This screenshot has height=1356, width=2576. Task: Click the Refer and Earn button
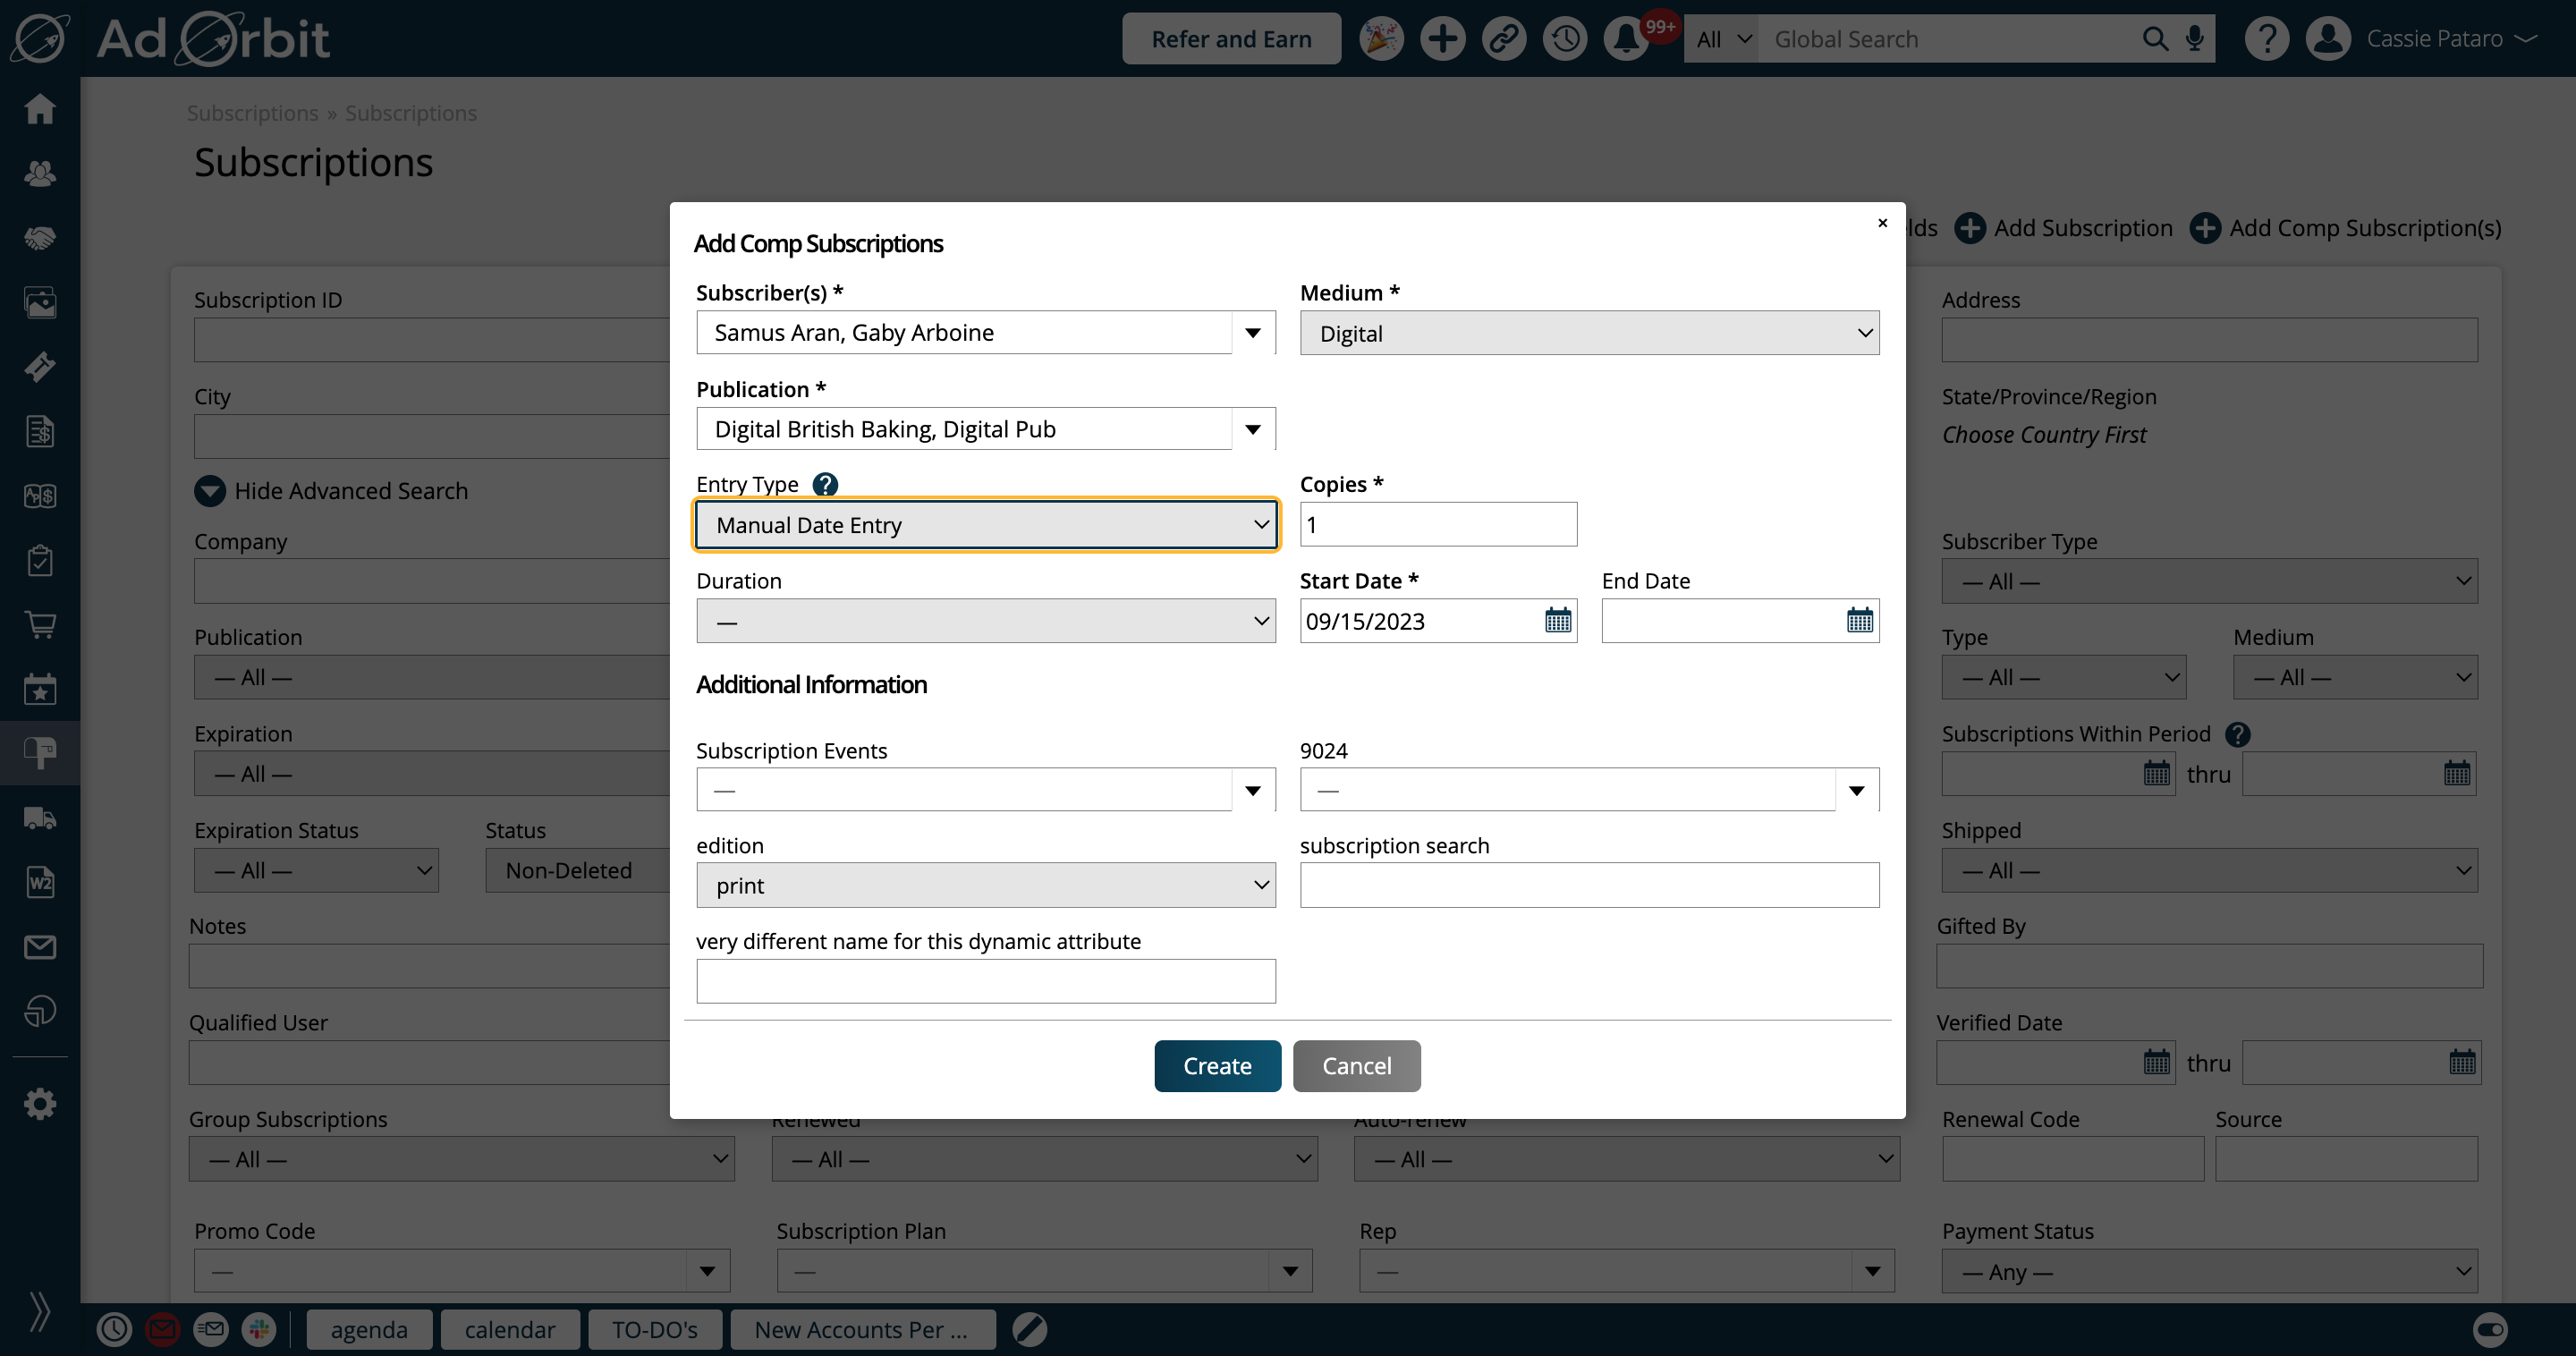pyautogui.click(x=1231, y=39)
